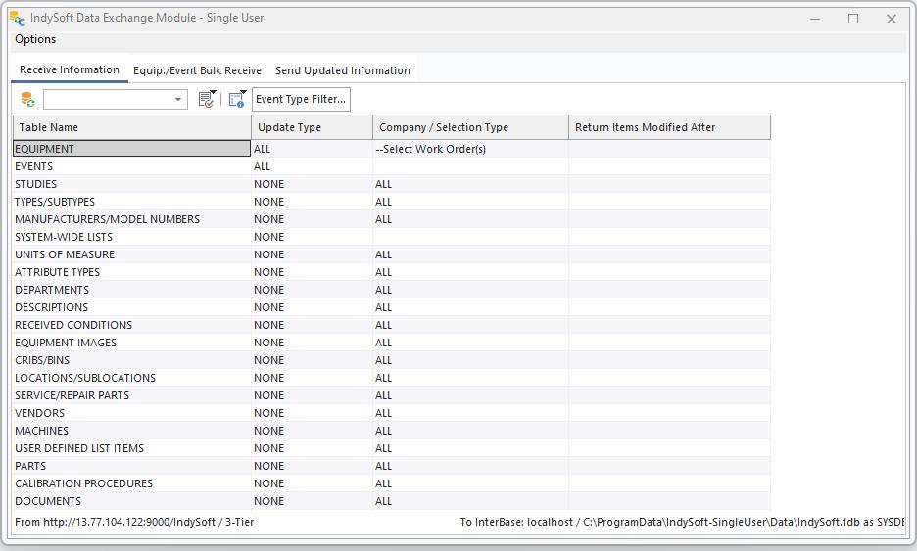The height and width of the screenshot is (551, 917).
Task: Click the From http://13.77.104.122:9000 status text
Action: point(134,522)
